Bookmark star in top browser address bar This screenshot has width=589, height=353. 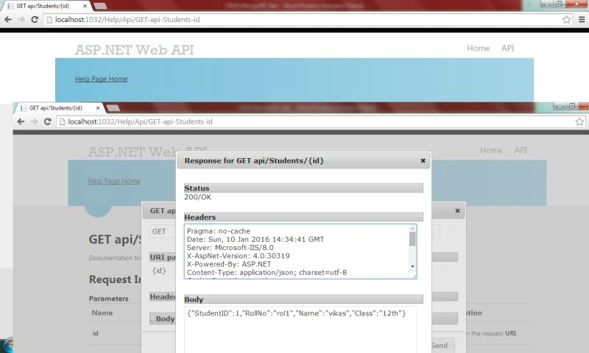click(x=566, y=20)
